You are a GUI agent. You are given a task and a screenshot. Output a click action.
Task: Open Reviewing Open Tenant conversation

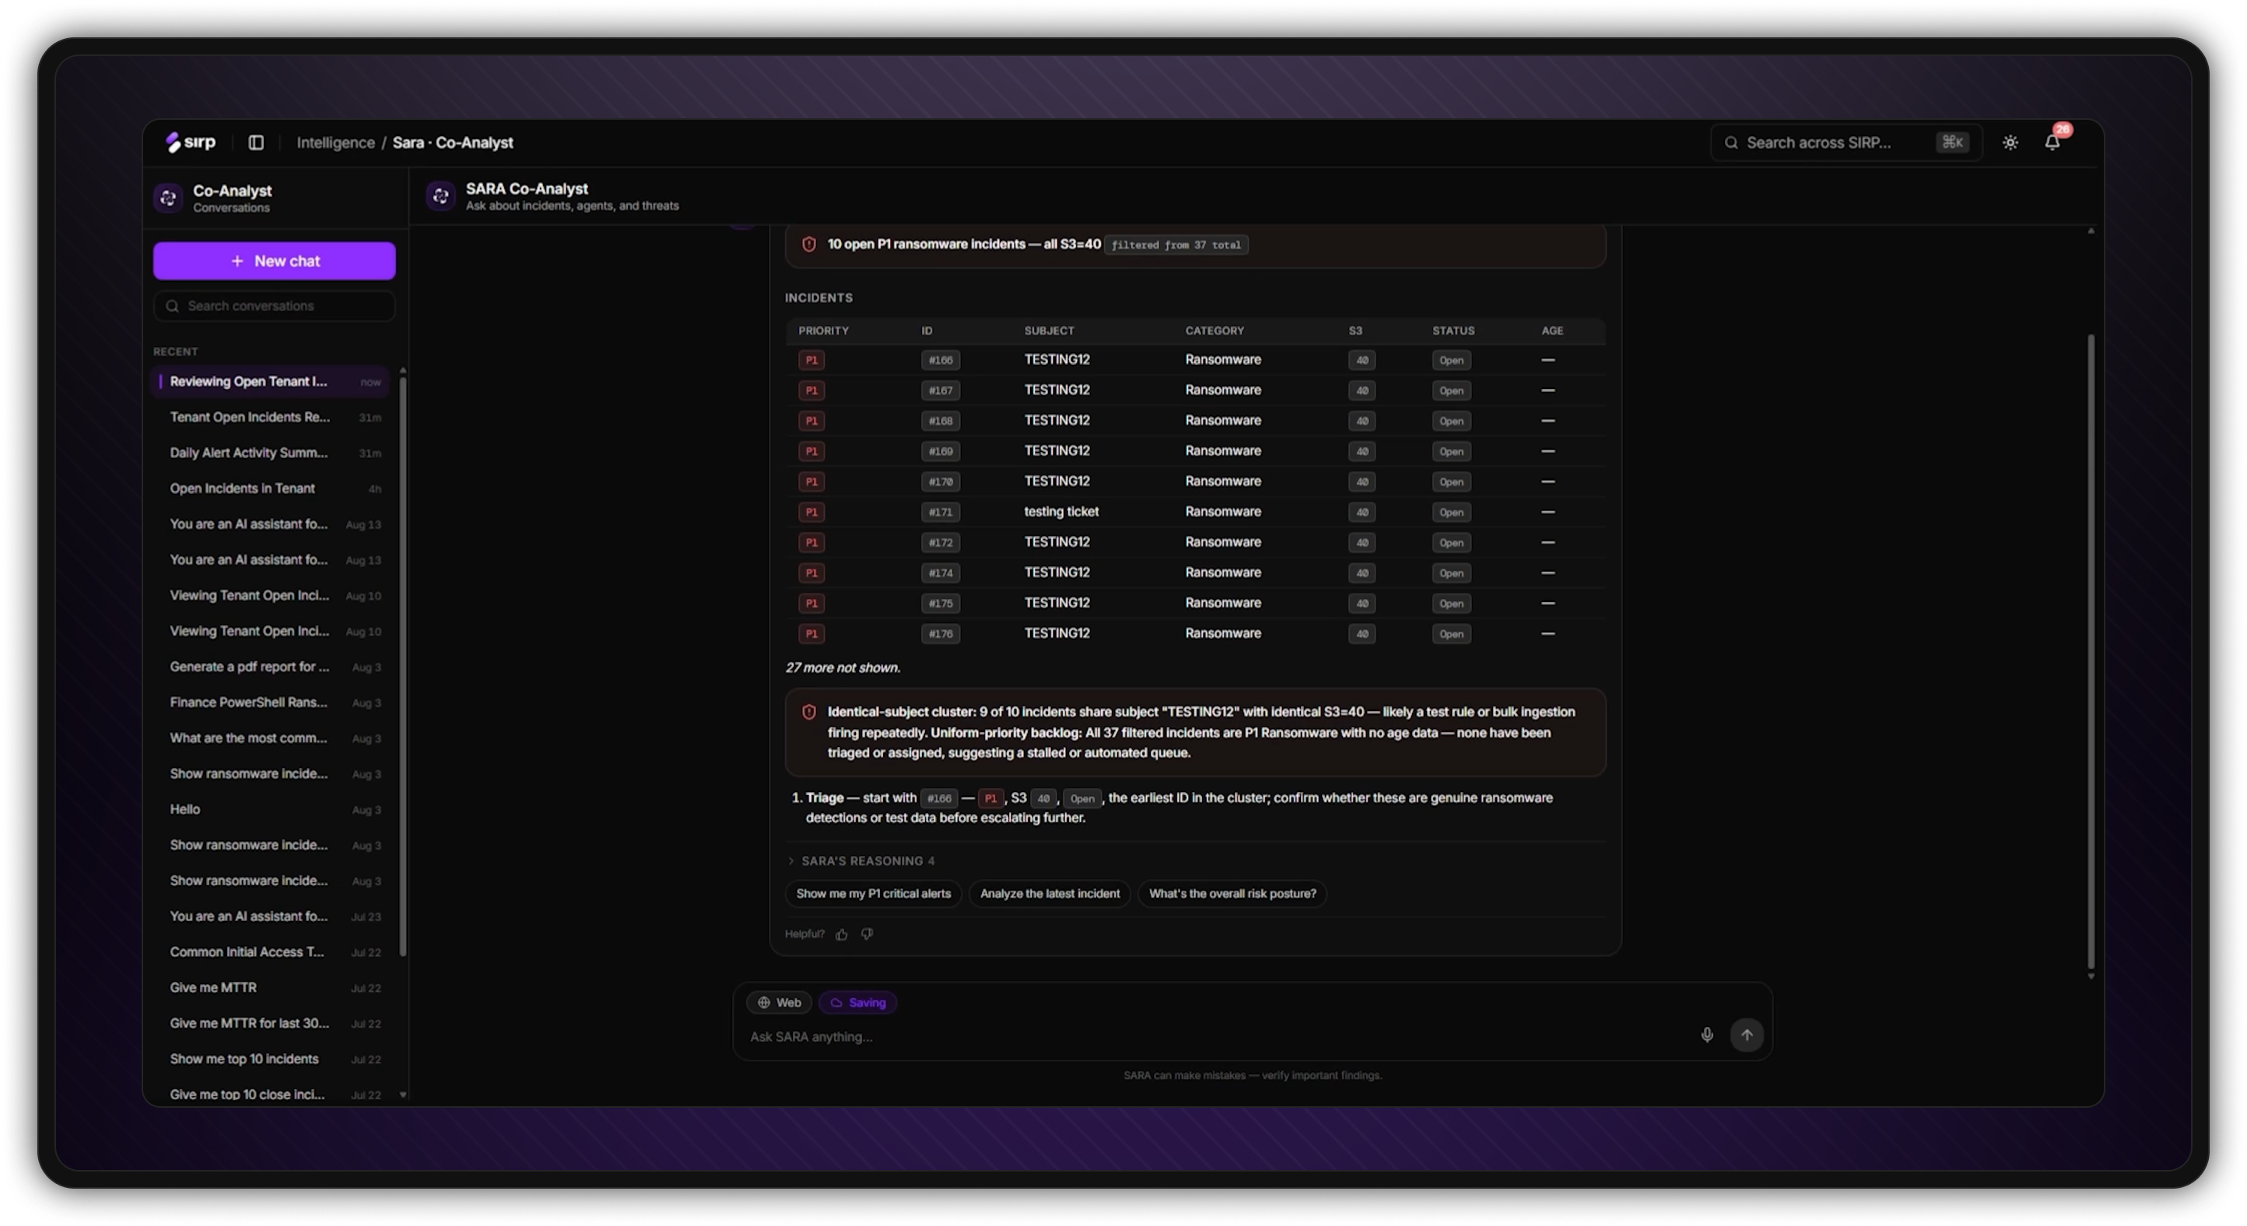pyautogui.click(x=271, y=382)
